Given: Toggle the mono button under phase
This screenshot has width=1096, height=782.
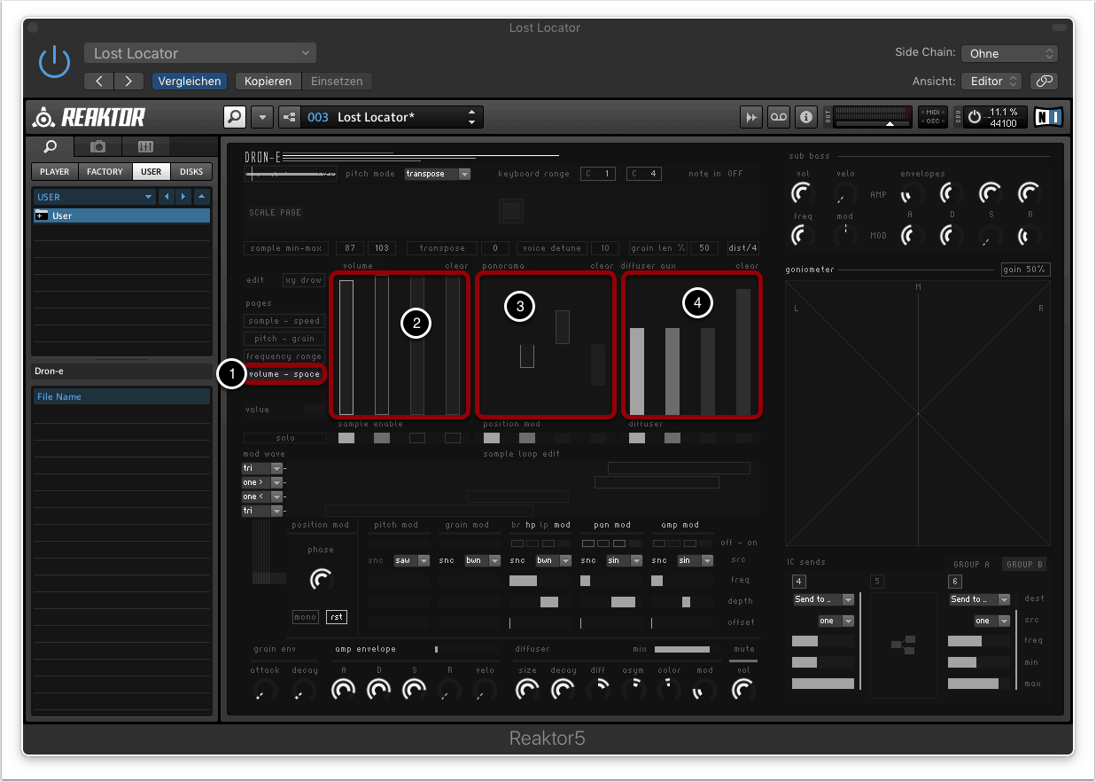Looking at the screenshot, I should 305,617.
